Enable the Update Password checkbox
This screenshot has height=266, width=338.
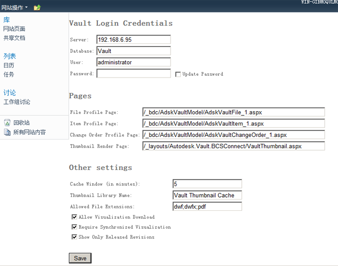point(178,75)
